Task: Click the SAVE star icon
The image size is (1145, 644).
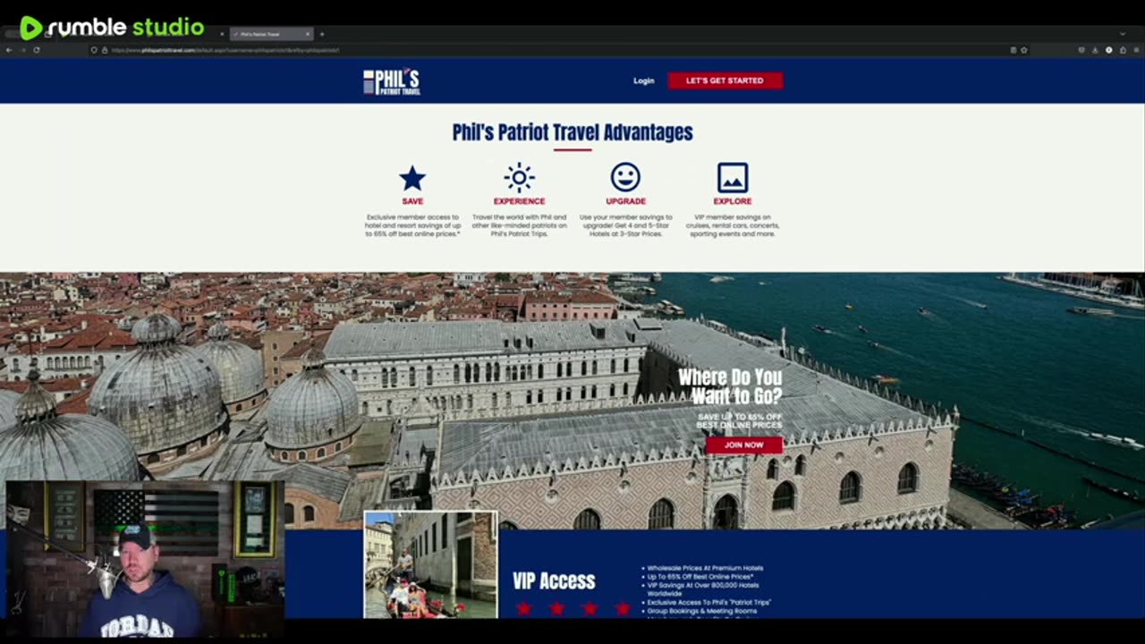Action: click(x=412, y=178)
